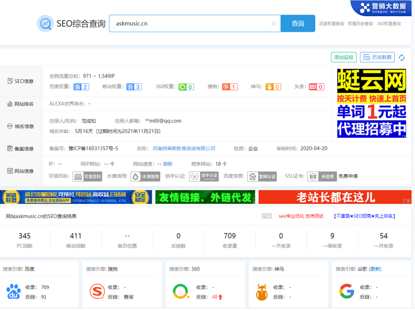Go to the 360权重查询 link
The width and height of the screenshot is (415, 311).
[x=389, y=24]
